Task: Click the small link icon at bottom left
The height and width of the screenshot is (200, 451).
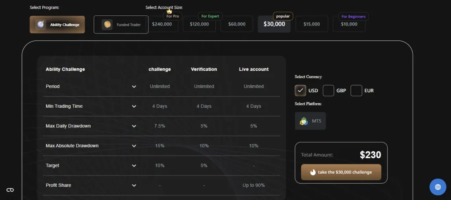Action: point(10,190)
